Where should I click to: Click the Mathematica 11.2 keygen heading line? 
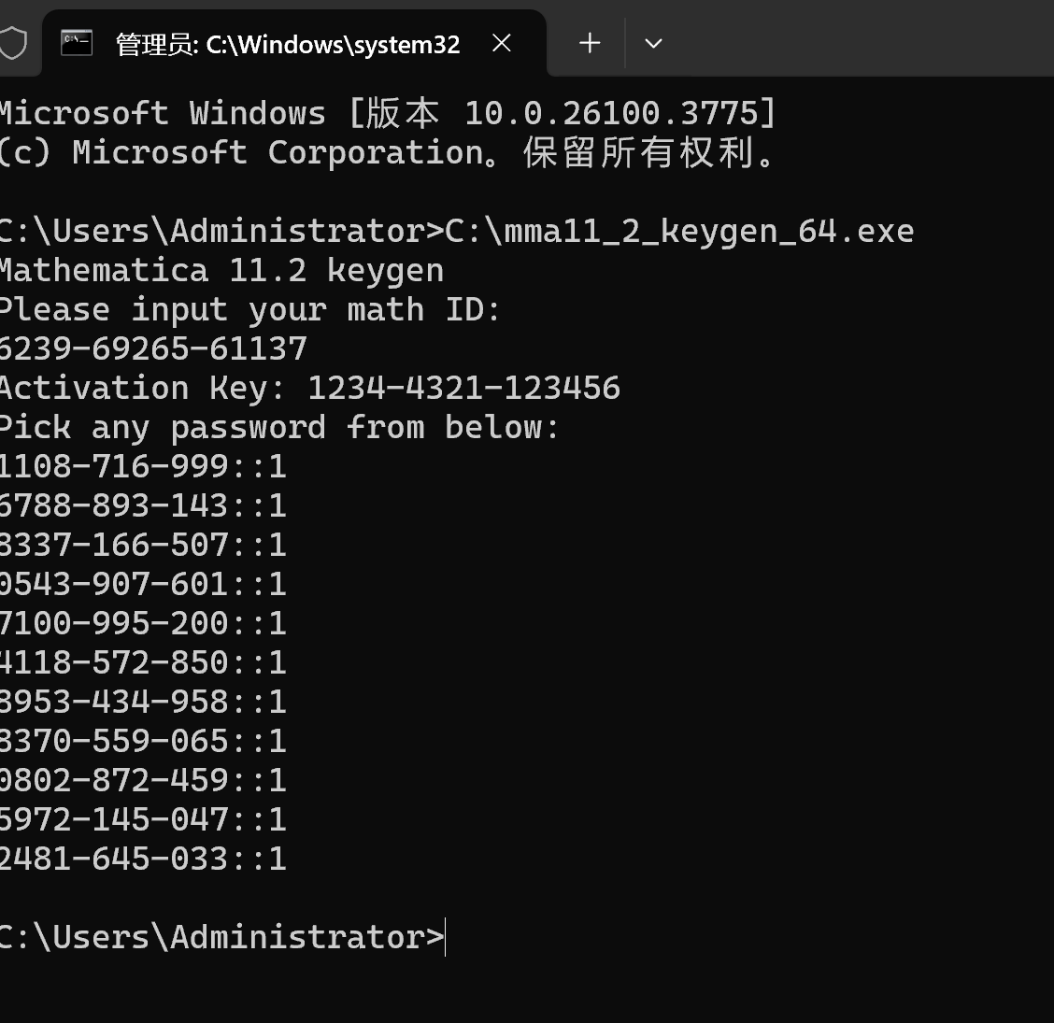(221, 271)
